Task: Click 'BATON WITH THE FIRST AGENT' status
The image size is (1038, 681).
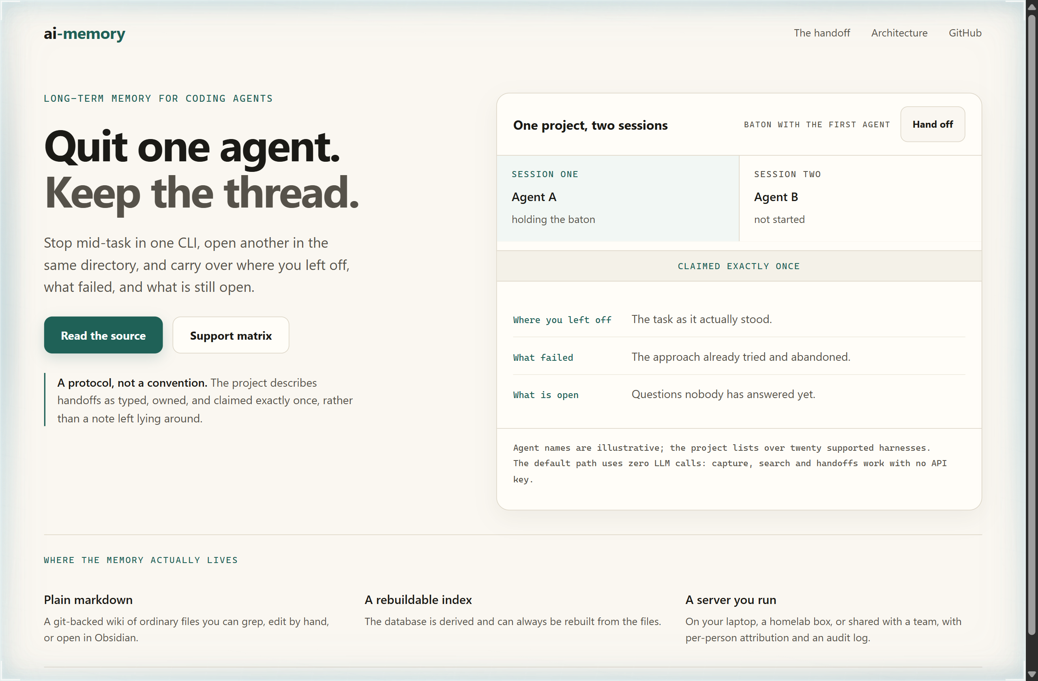Action: click(817, 125)
